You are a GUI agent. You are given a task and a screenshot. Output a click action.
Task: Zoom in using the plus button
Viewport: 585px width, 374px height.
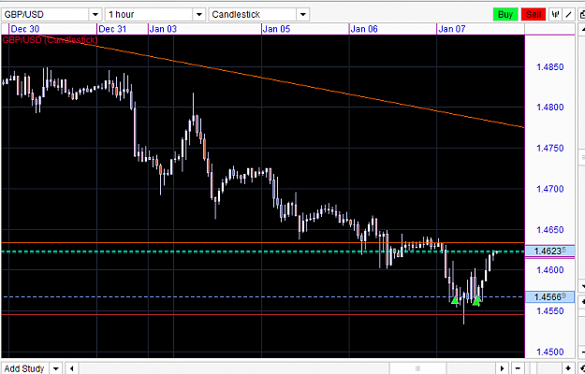568,368
